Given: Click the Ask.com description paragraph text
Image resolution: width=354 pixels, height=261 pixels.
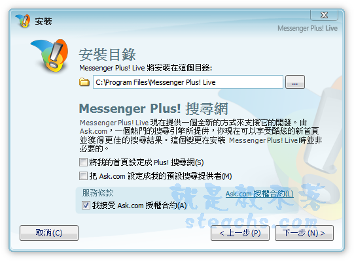Looking at the screenshot, I should 200,136.
